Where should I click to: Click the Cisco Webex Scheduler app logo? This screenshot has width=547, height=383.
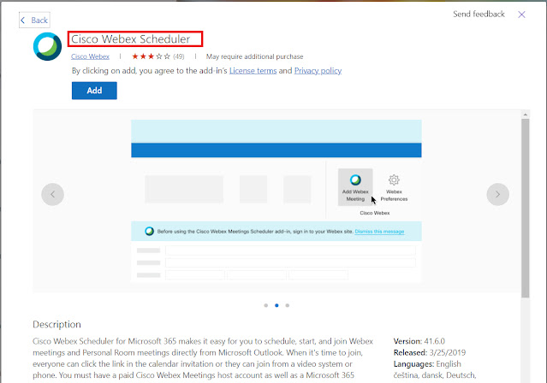[x=47, y=46]
